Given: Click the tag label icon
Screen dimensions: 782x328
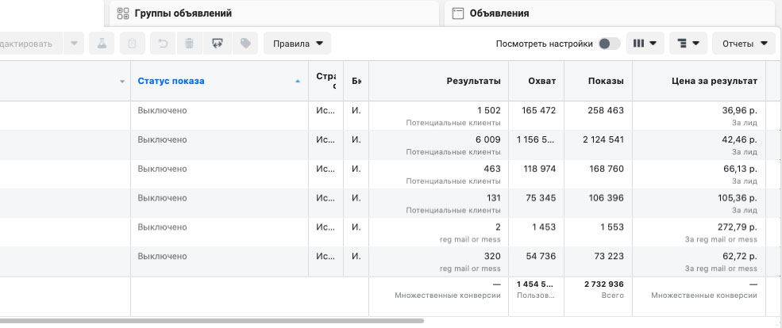Looking at the screenshot, I should tap(245, 44).
